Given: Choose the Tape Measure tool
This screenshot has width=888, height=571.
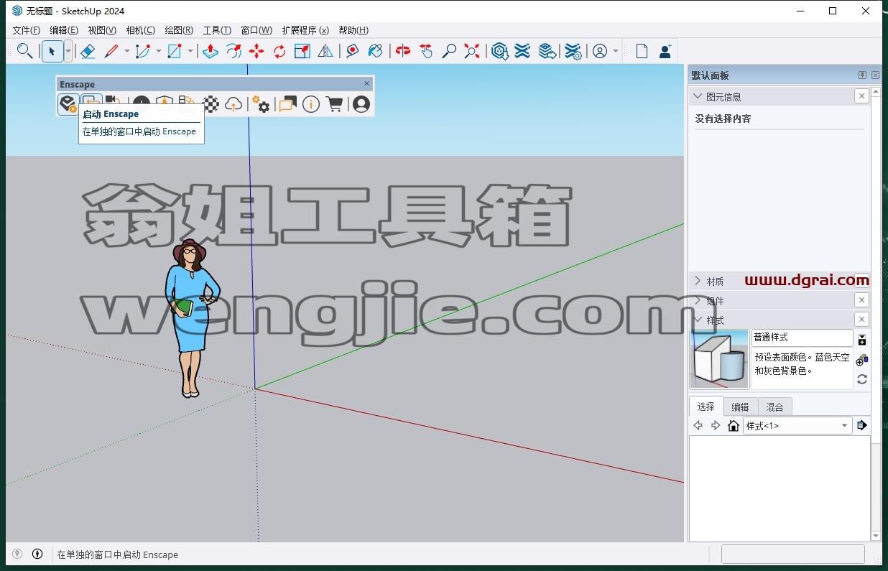Looking at the screenshot, I should (x=352, y=51).
